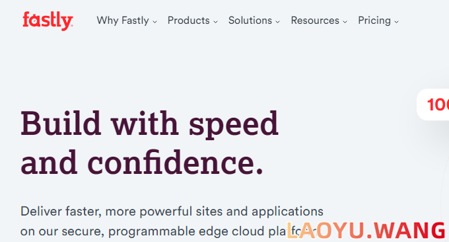The width and height of the screenshot is (449, 242).
Task: Expand the Resources dropdown chevron
Action: 345,22
